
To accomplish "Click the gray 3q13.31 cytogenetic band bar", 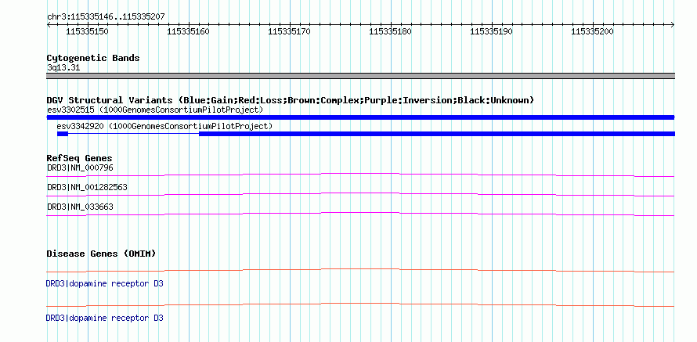I will coord(360,76).
